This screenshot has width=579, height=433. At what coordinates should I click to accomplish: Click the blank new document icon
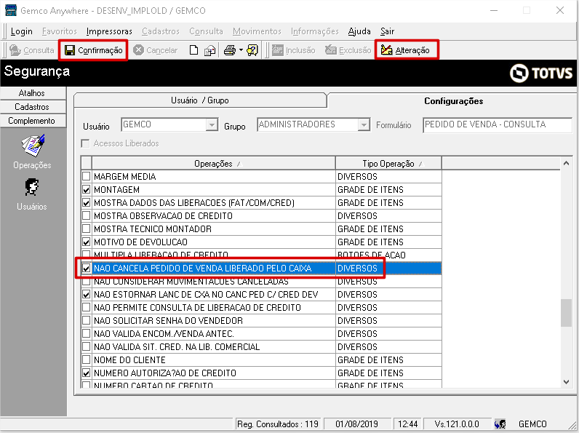[x=194, y=50]
